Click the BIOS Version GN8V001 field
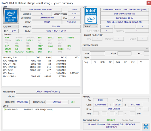Screen dimensions: 151x131 click(57, 102)
